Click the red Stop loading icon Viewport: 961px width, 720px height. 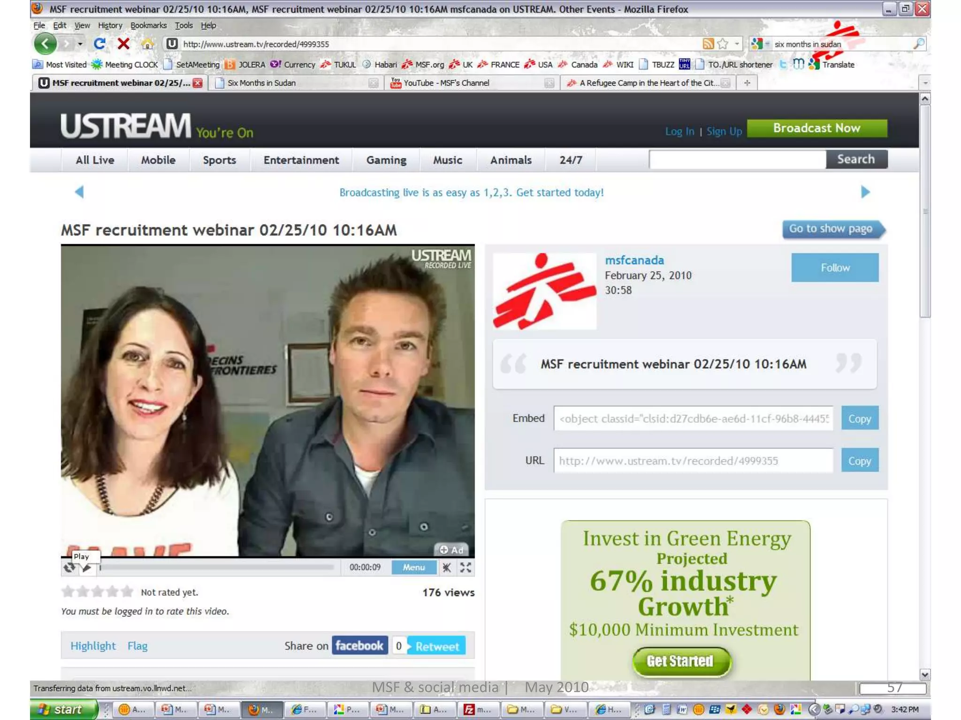pyautogui.click(x=123, y=44)
